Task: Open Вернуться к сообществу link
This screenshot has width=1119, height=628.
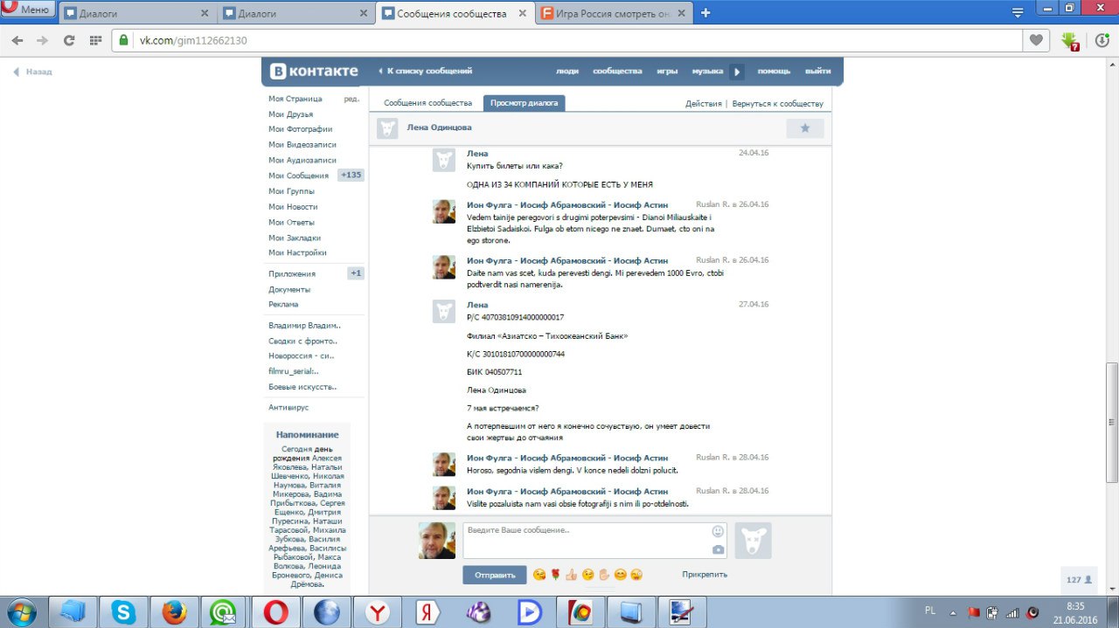Action: tap(777, 103)
